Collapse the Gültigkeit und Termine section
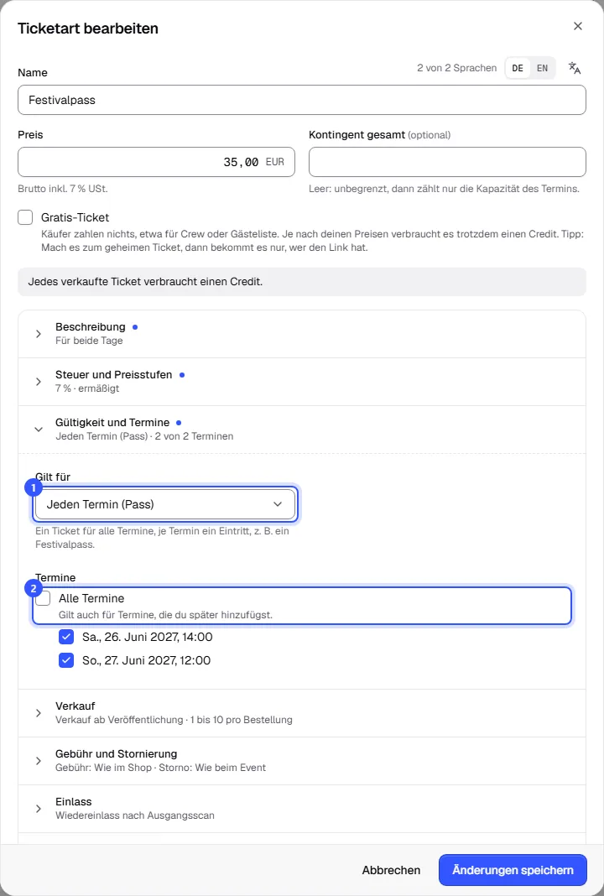Image resolution: width=604 pixels, height=896 pixels. point(302,430)
